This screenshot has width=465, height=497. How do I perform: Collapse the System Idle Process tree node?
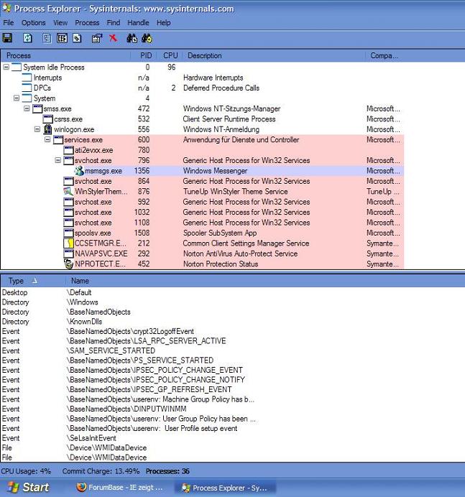pyautogui.click(x=6, y=67)
